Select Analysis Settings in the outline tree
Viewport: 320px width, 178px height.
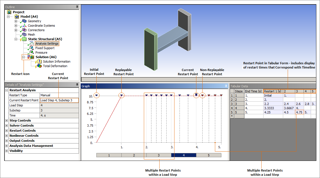tap(47, 44)
